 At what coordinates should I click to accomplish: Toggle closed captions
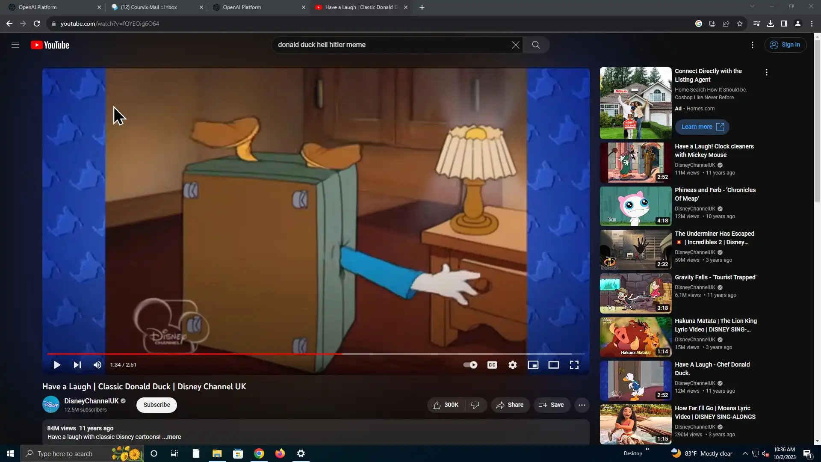(x=492, y=365)
